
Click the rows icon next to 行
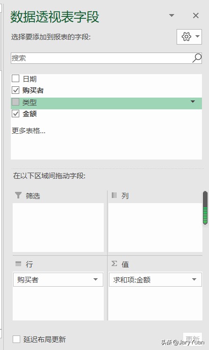tap(18, 264)
